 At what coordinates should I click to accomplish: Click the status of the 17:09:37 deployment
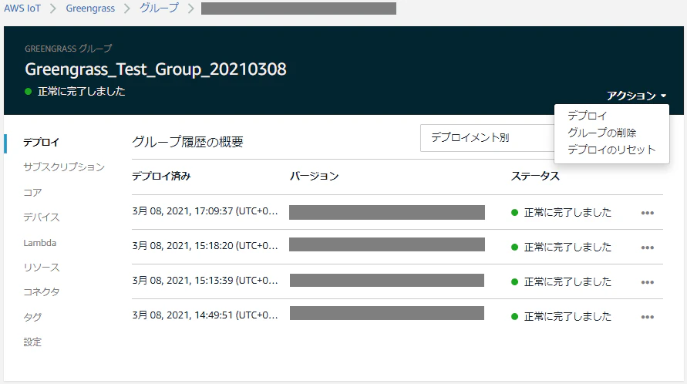click(561, 213)
